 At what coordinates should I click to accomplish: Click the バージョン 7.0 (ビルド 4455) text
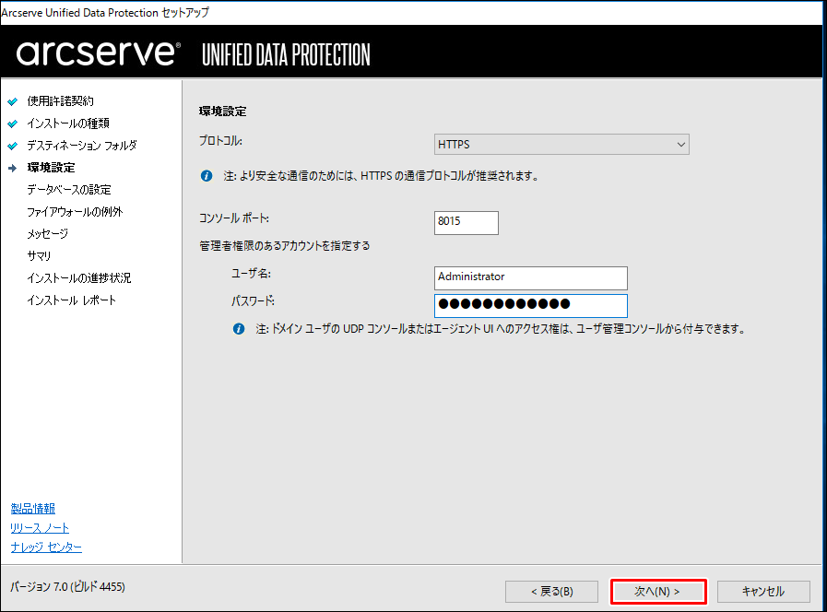point(67,587)
